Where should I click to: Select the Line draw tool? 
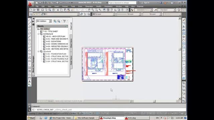pos(29,20)
